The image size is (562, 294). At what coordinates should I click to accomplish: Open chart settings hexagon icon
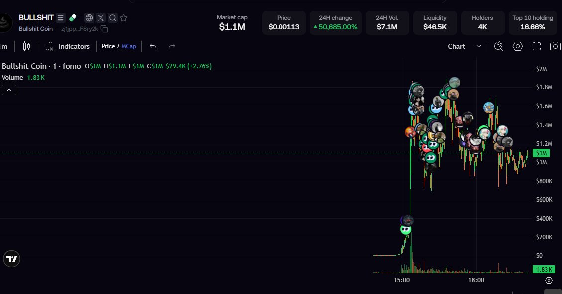coord(518,46)
